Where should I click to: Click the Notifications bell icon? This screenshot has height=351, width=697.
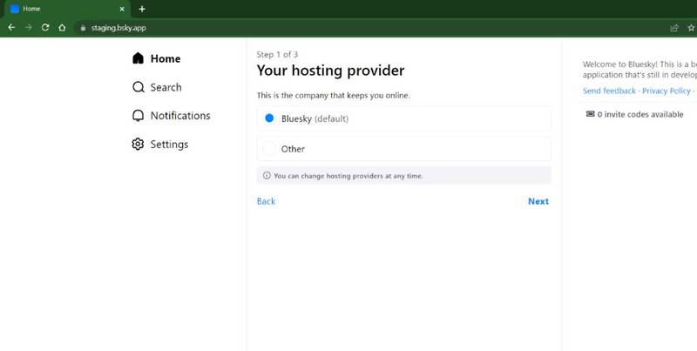139,116
